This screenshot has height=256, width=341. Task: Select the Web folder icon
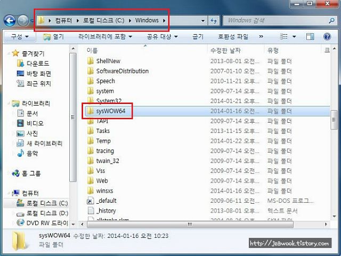coord(91,181)
